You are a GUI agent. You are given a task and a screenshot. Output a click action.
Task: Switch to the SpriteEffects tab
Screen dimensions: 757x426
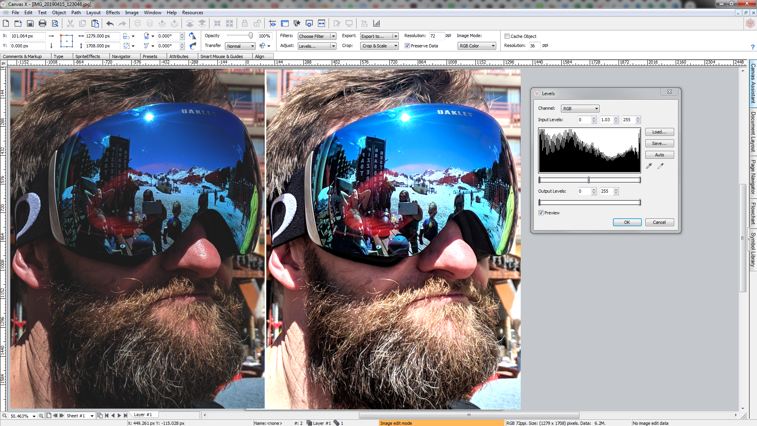coord(88,56)
